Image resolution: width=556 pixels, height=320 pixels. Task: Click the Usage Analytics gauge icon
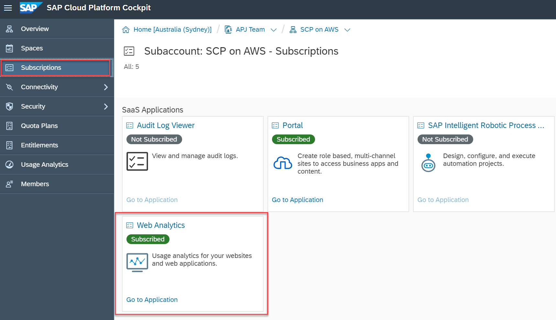[10, 165]
